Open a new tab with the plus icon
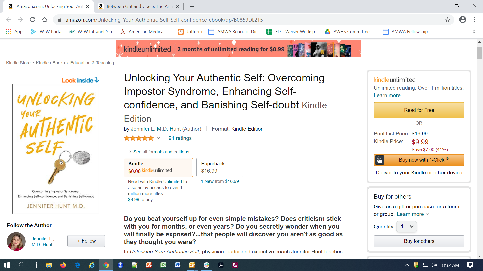483x271 pixels. (x=192, y=6)
